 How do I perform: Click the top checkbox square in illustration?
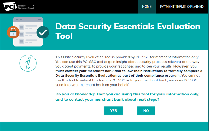point(21,27)
